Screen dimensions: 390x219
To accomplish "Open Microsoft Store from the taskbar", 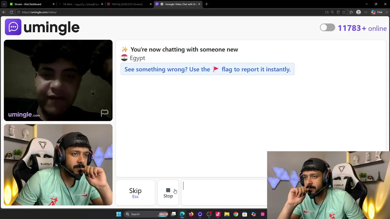I will (x=245, y=214).
